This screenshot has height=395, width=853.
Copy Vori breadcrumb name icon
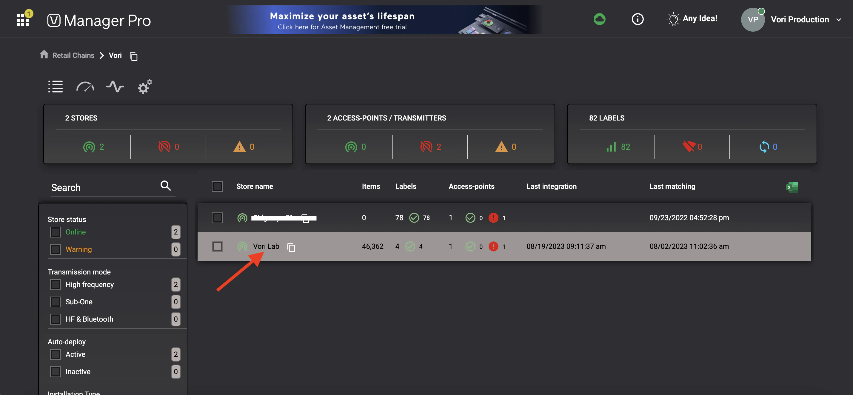[x=133, y=57]
